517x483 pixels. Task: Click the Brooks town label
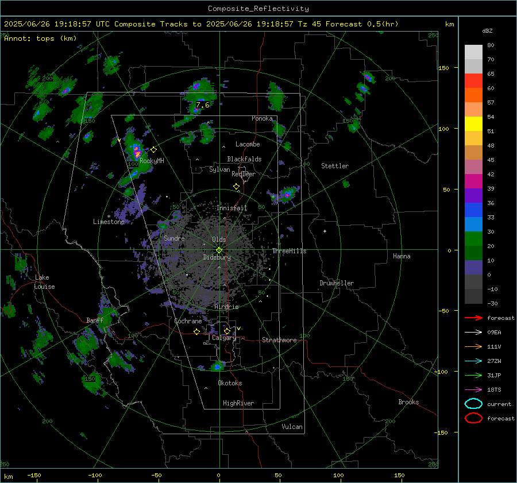tap(408, 402)
